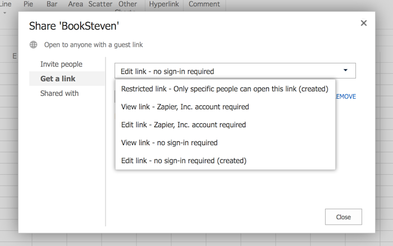The width and height of the screenshot is (393, 246).
Task: Click the link type dropdown arrow
Action: tap(345, 70)
